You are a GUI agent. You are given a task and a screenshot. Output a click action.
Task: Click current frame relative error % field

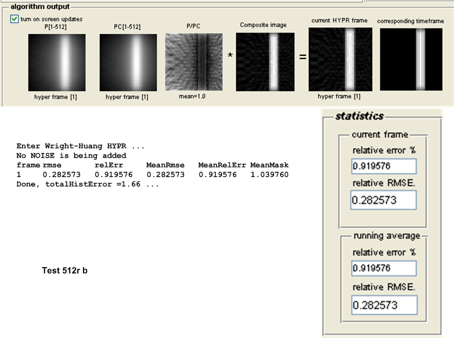tap(384, 166)
